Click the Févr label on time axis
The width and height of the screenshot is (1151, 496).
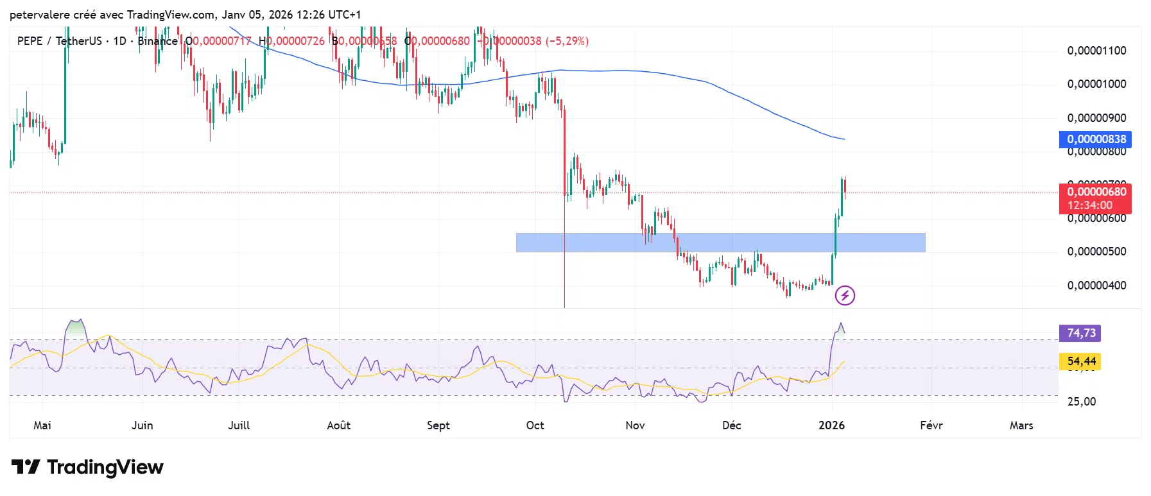(931, 425)
